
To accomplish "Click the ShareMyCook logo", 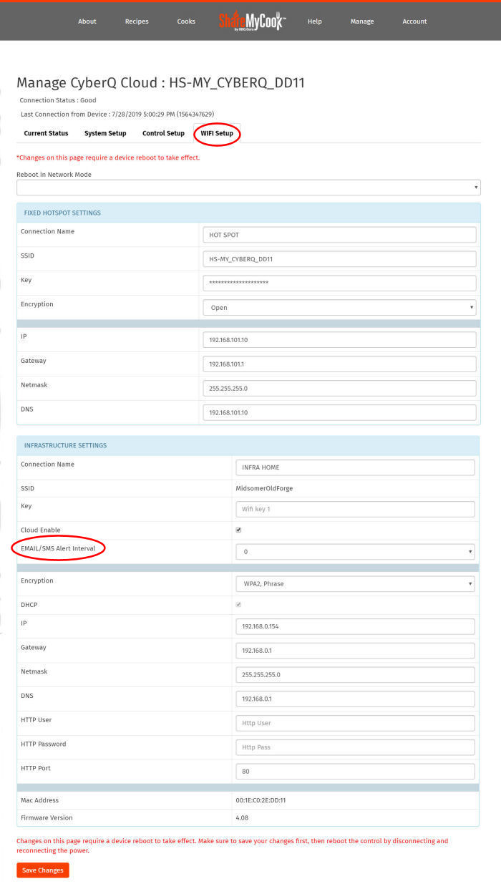I will click(252, 21).
